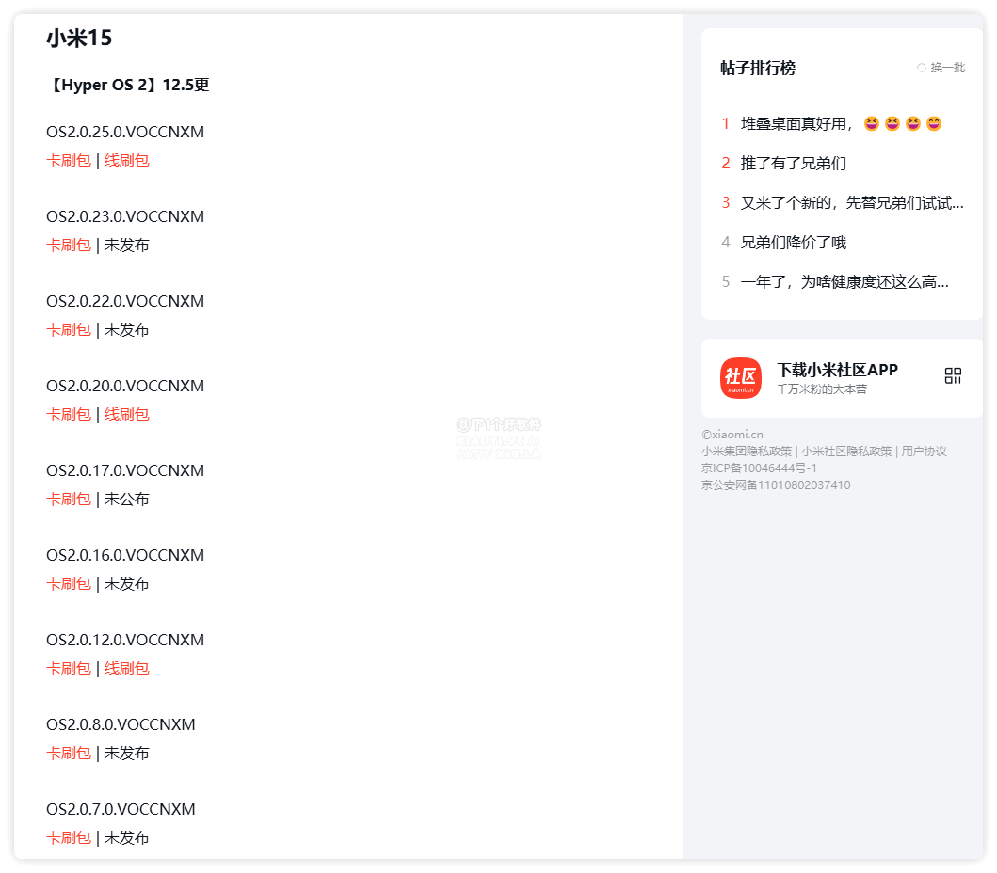The height and width of the screenshot is (873, 997).
Task: Open ranked post 堆叠桌面真好用
Action: coord(841,124)
